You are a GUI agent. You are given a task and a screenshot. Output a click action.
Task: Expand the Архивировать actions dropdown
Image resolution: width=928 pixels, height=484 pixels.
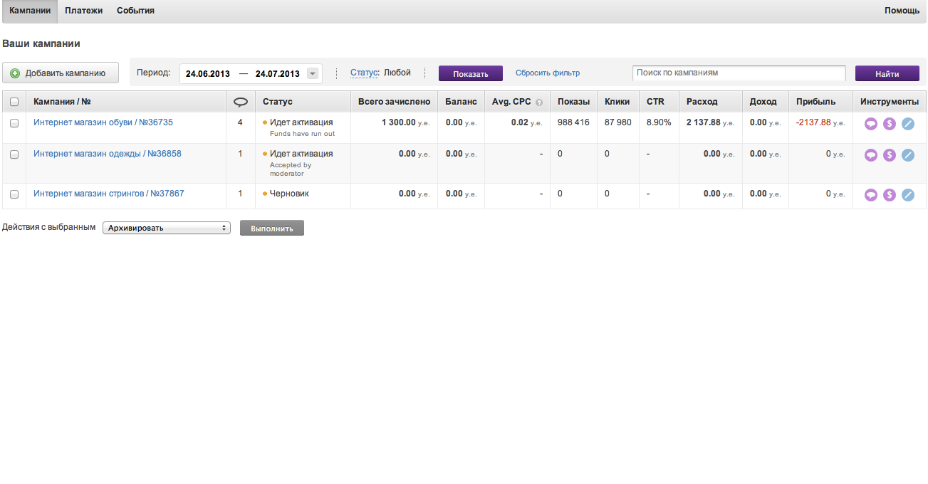[x=167, y=228]
